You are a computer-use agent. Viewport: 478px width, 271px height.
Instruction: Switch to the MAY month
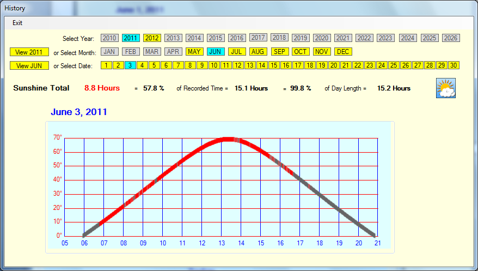click(x=194, y=52)
